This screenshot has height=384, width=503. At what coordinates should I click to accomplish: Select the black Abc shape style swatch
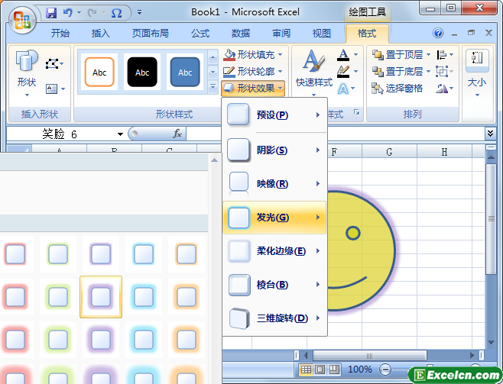(x=142, y=73)
